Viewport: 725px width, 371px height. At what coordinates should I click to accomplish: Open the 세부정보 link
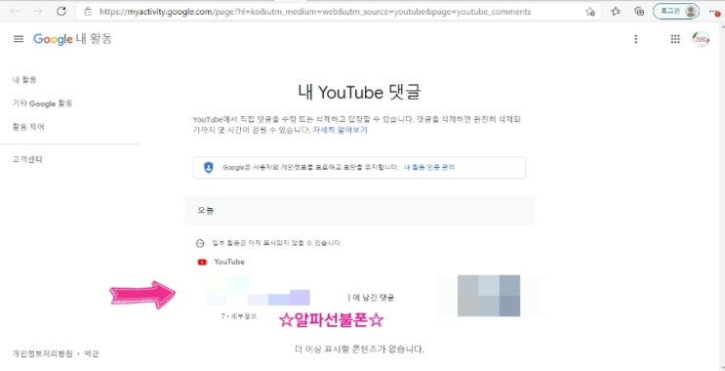coord(243,316)
